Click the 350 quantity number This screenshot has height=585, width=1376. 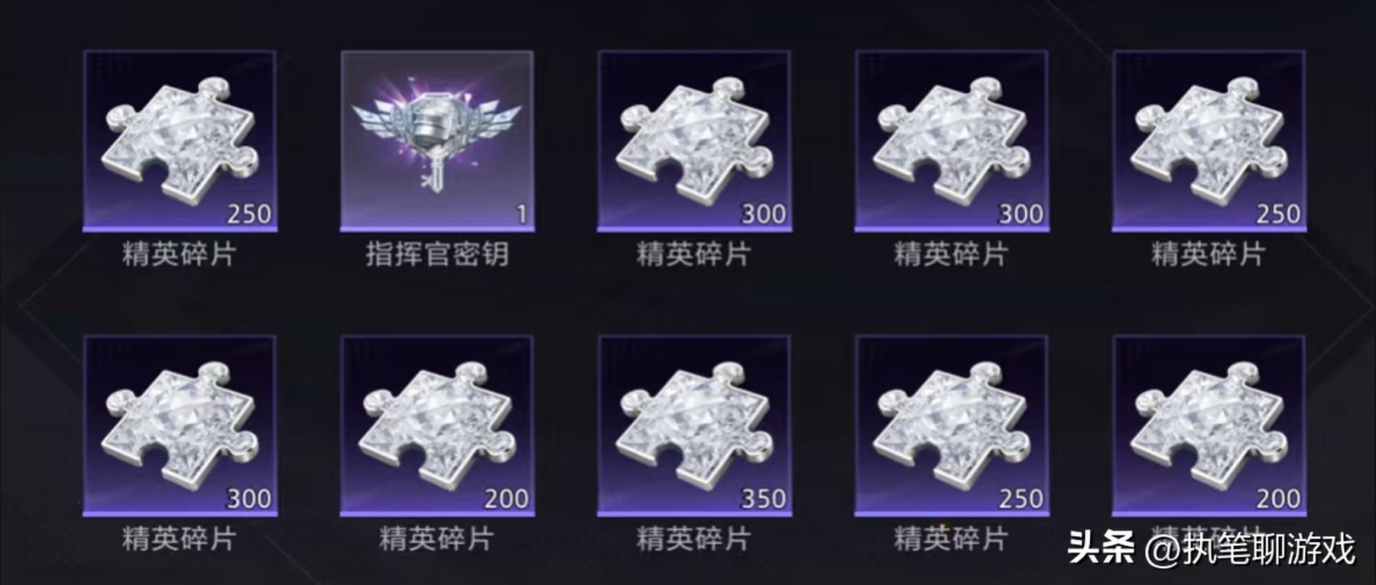click(x=763, y=499)
